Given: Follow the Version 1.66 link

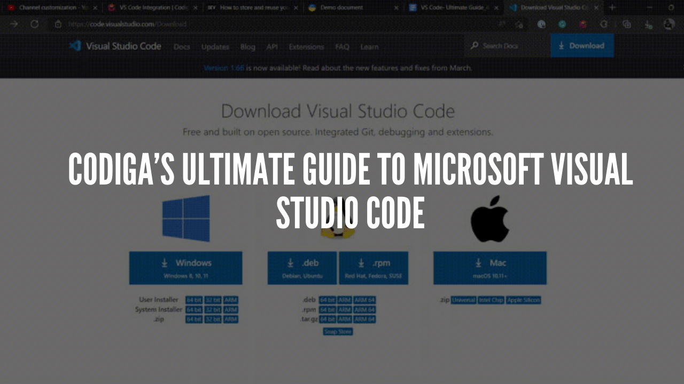Looking at the screenshot, I should click(x=224, y=68).
